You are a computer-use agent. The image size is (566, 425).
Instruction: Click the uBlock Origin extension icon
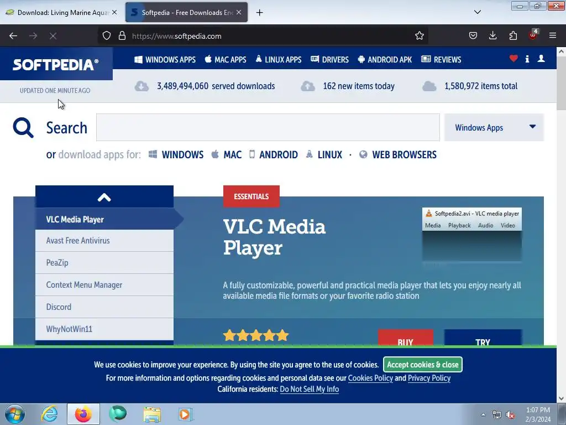pyautogui.click(x=533, y=35)
